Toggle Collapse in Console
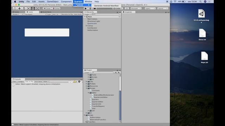The width and height of the screenshot is (225, 126). (21, 82)
